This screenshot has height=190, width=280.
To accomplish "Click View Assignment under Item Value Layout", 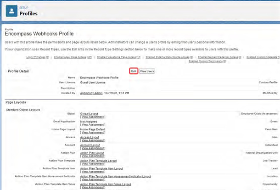I will (x=93, y=188).
